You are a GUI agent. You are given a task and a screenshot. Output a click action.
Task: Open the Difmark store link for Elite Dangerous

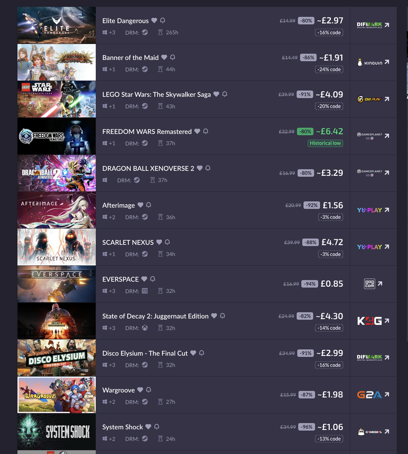(x=373, y=25)
